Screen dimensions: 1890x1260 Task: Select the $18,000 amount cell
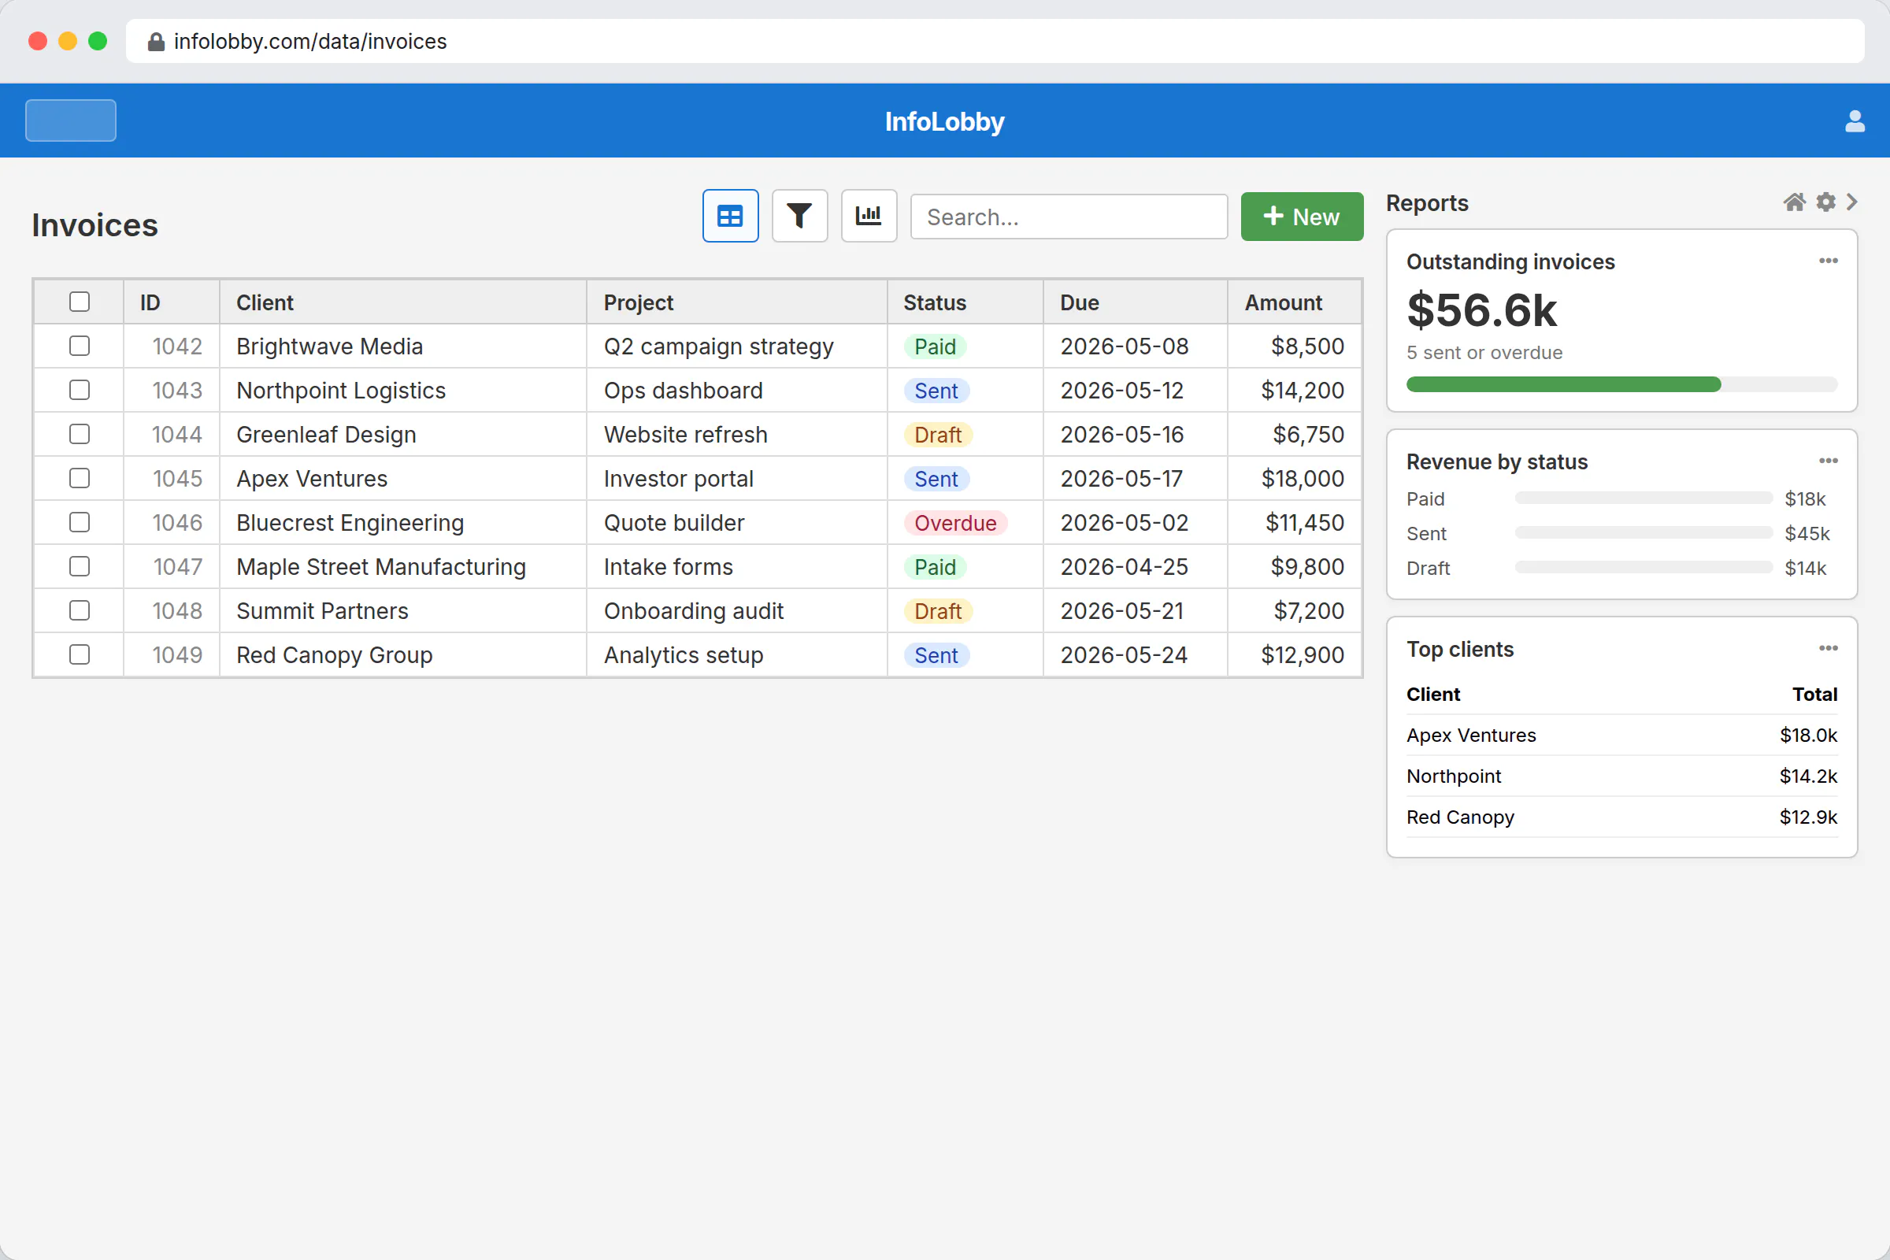pyautogui.click(x=1294, y=478)
